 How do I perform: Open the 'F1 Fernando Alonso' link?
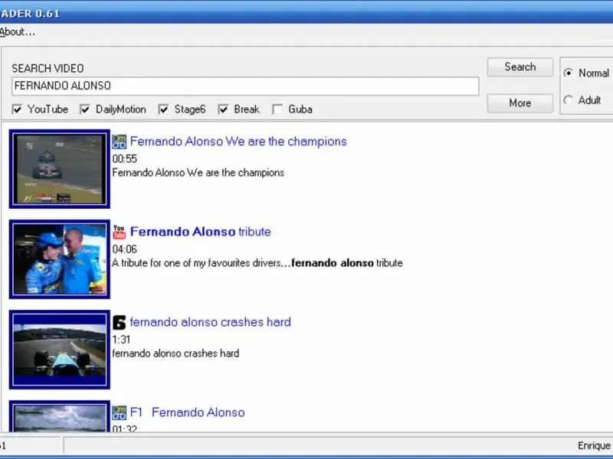coord(187,412)
